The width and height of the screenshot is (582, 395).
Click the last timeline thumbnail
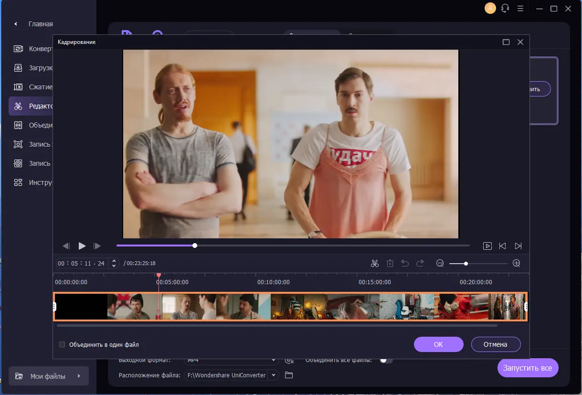[x=507, y=306]
